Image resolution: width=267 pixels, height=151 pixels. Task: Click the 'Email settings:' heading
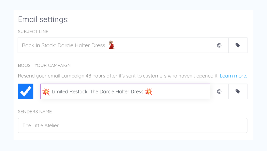(x=43, y=19)
